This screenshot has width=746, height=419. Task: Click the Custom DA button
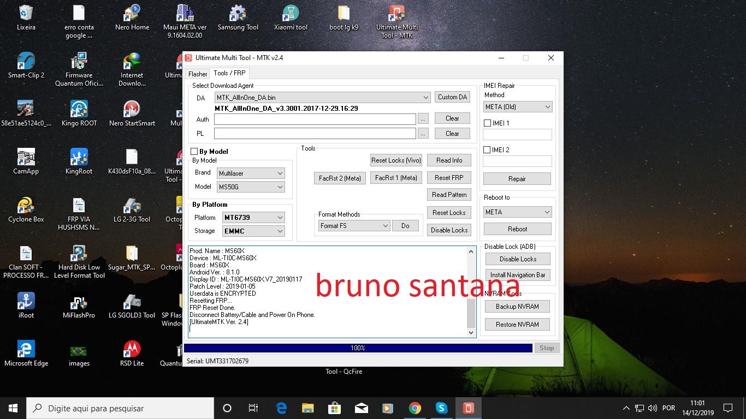pos(452,97)
